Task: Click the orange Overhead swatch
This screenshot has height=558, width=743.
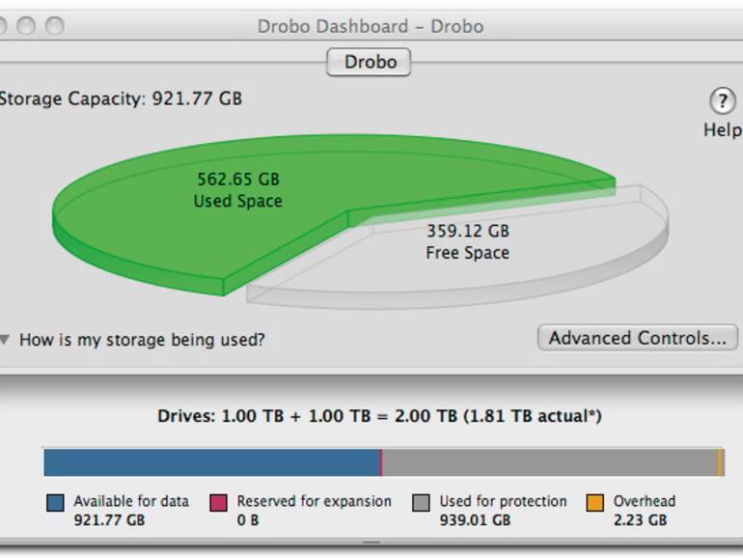Action: (x=595, y=502)
